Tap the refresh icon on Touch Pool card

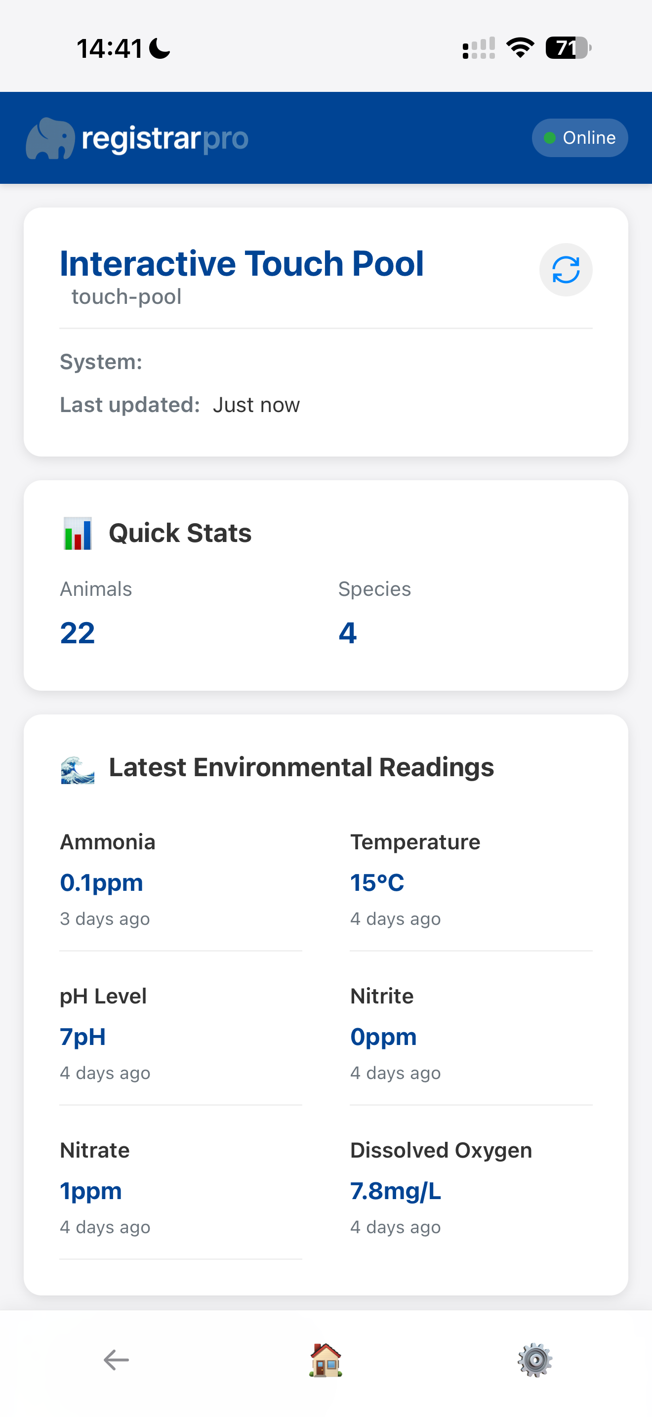pos(565,270)
